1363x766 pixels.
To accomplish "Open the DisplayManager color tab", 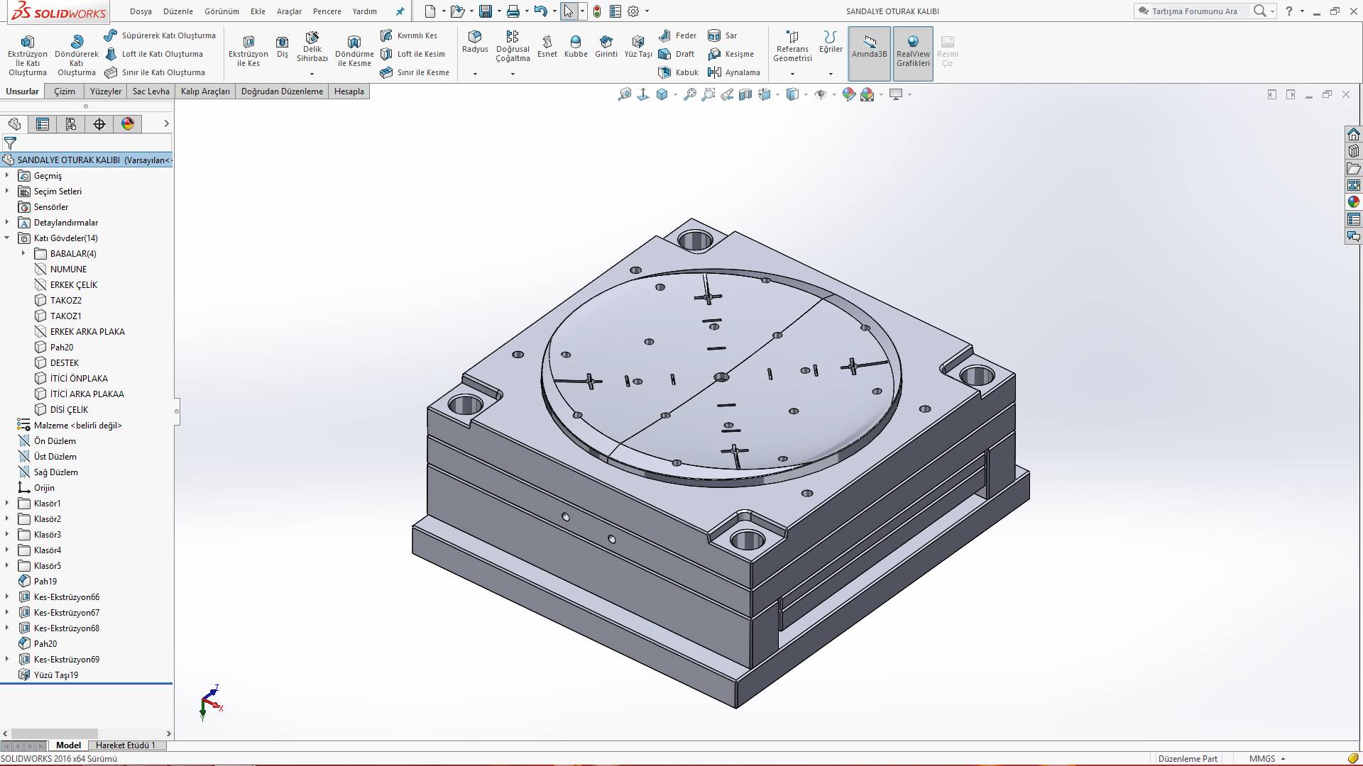I will [128, 124].
